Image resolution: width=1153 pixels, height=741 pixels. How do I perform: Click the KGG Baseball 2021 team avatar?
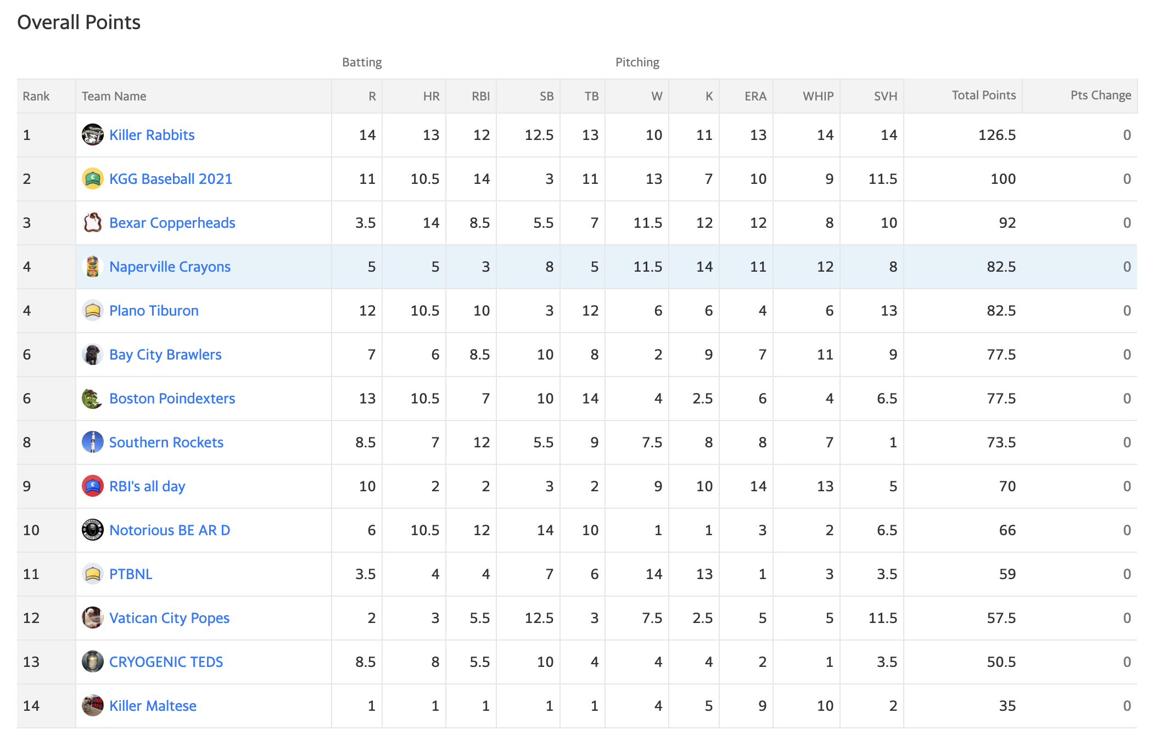pyautogui.click(x=92, y=178)
